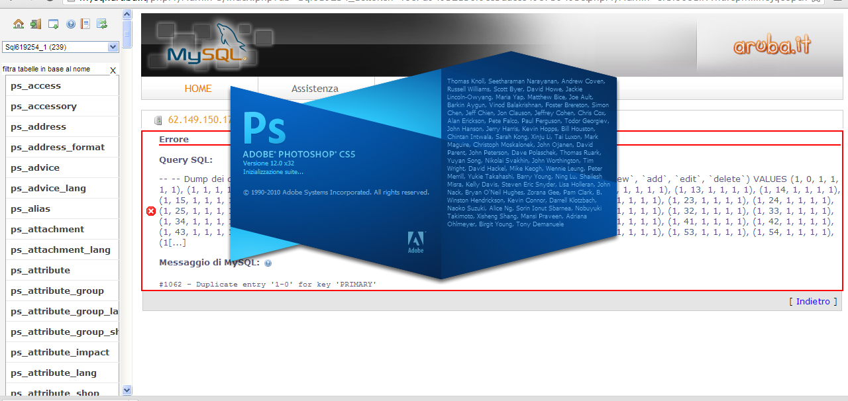Click the #1062 Duplicate entry error message
The width and height of the screenshot is (848, 401).
[x=268, y=284]
